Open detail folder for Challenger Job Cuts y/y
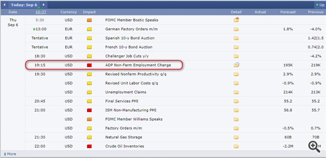 pyautogui.click(x=236, y=56)
